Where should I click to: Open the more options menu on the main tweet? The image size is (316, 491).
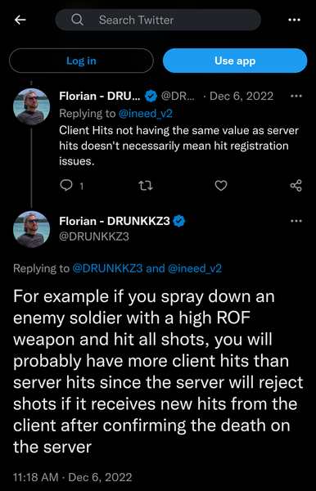[296, 221]
